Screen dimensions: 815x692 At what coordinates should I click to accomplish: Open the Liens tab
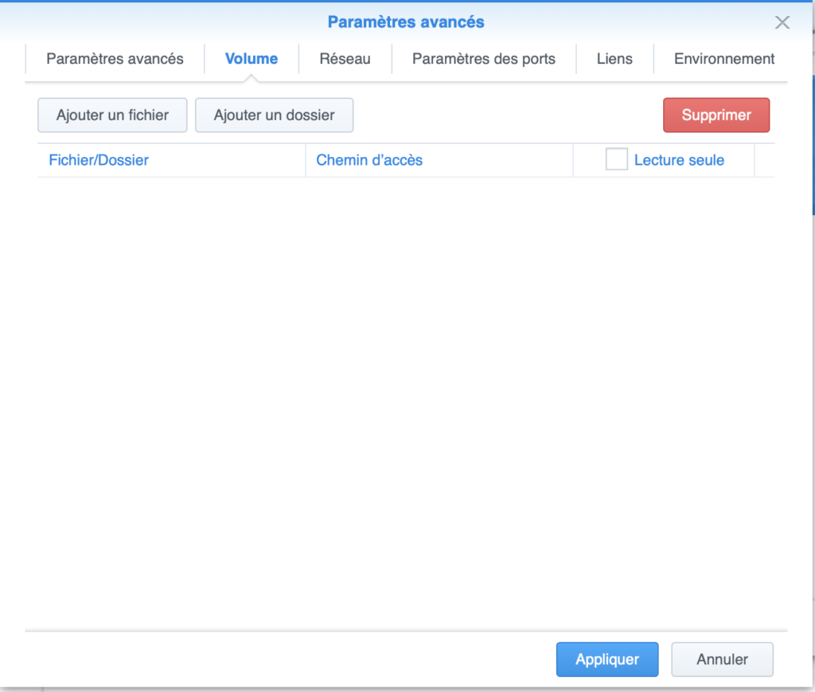click(x=614, y=59)
